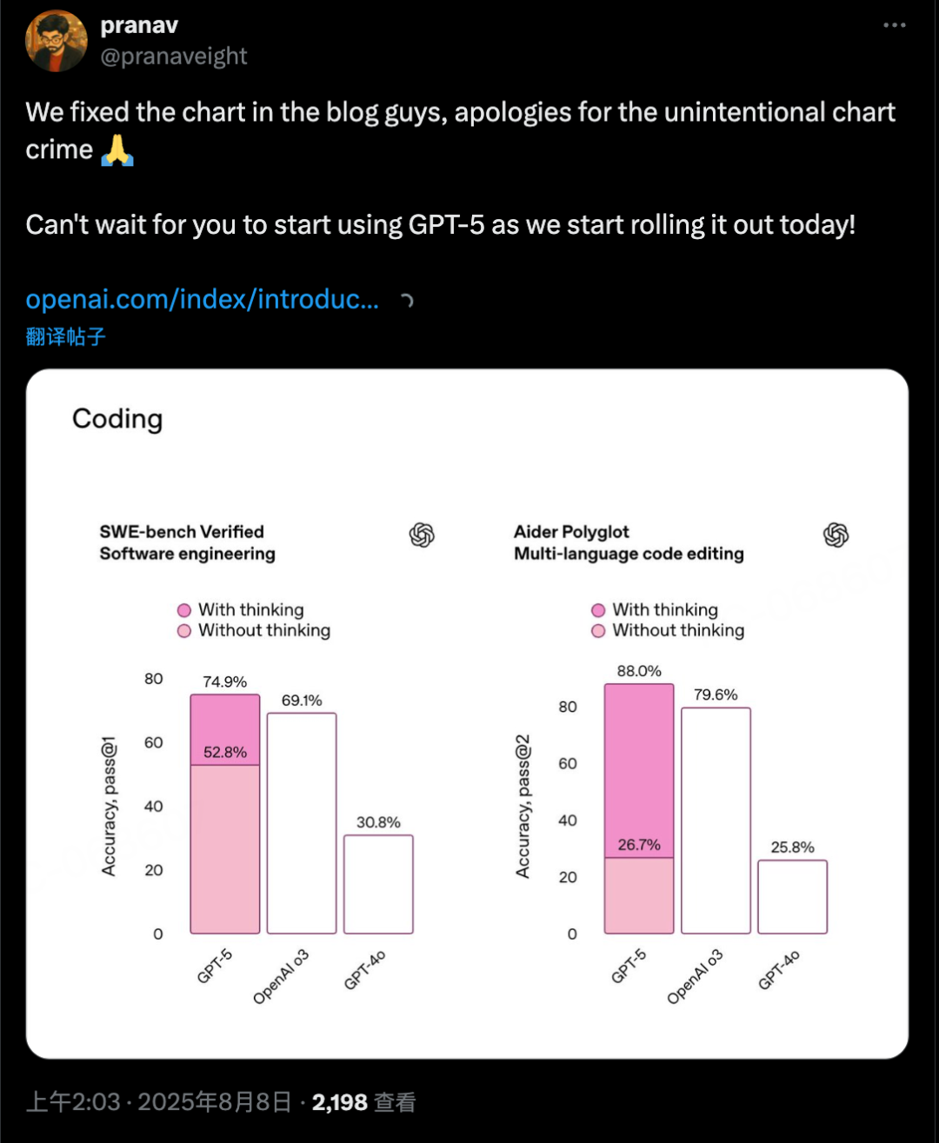Click Aider Without thinking legend dot

(598, 631)
